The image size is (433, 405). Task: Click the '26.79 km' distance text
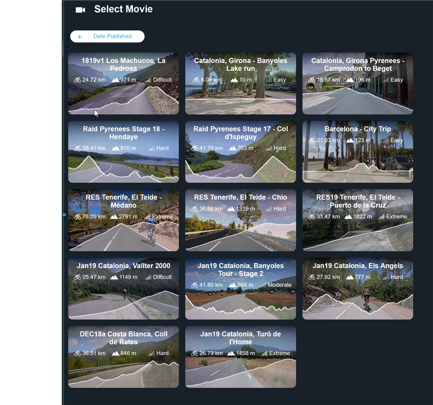pos(211,353)
